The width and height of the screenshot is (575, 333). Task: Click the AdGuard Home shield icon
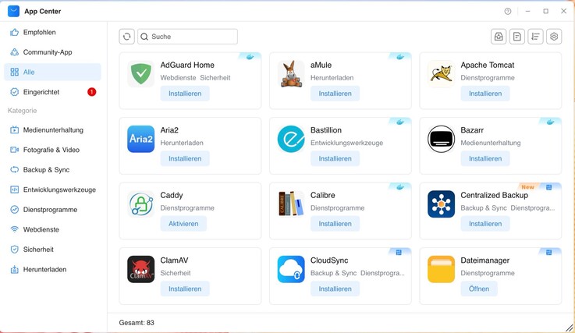tap(140, 74)
